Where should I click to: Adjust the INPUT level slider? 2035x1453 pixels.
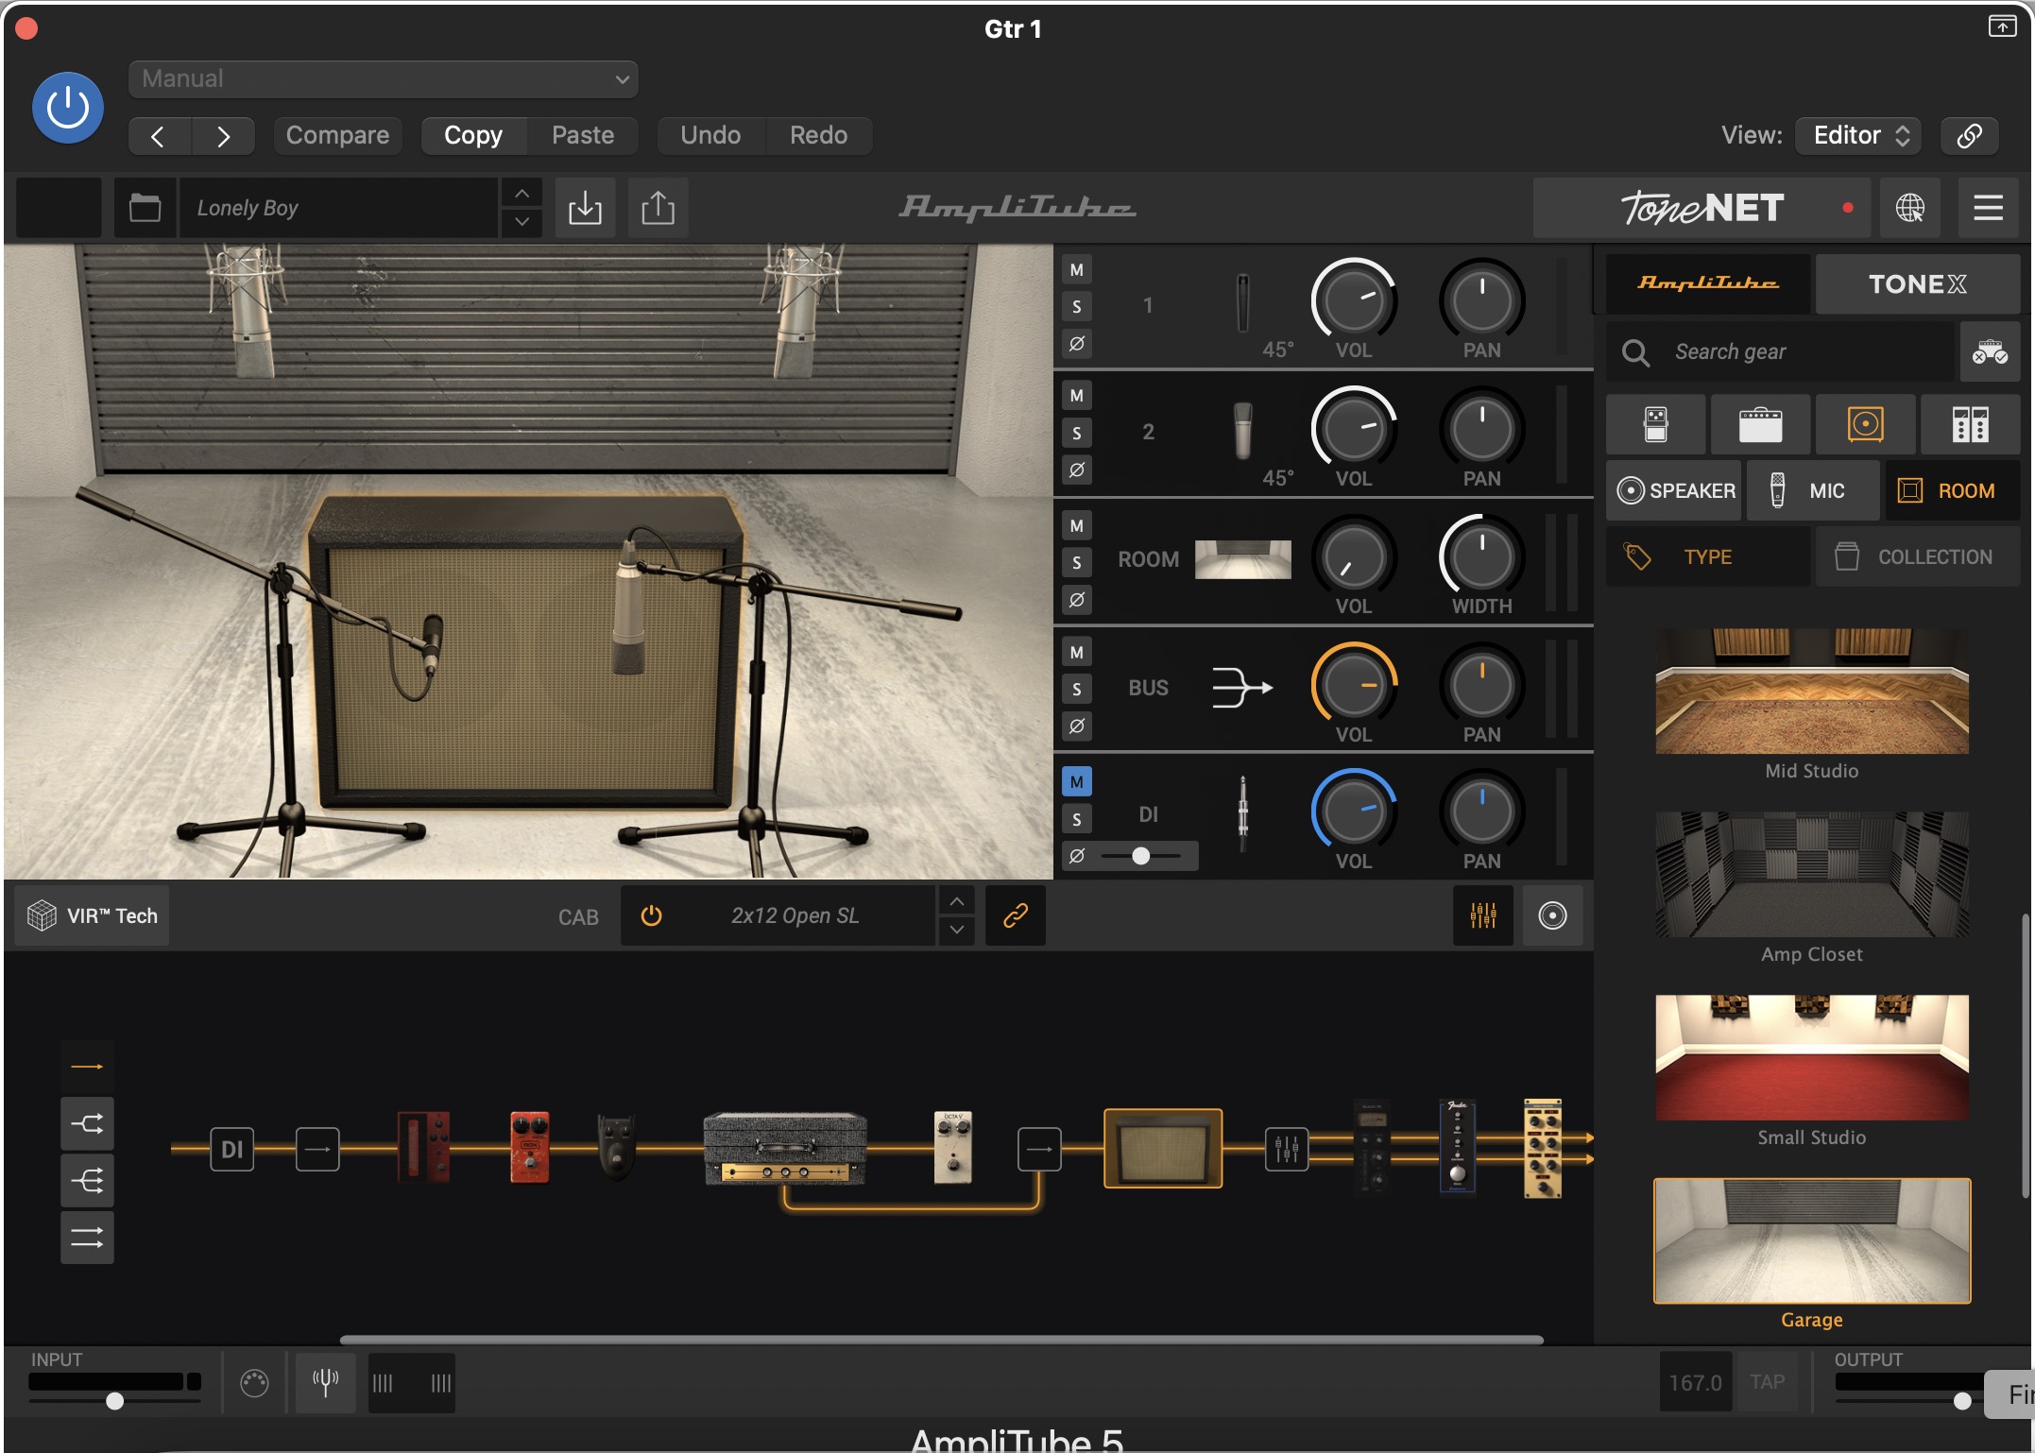click(114, 1401)
